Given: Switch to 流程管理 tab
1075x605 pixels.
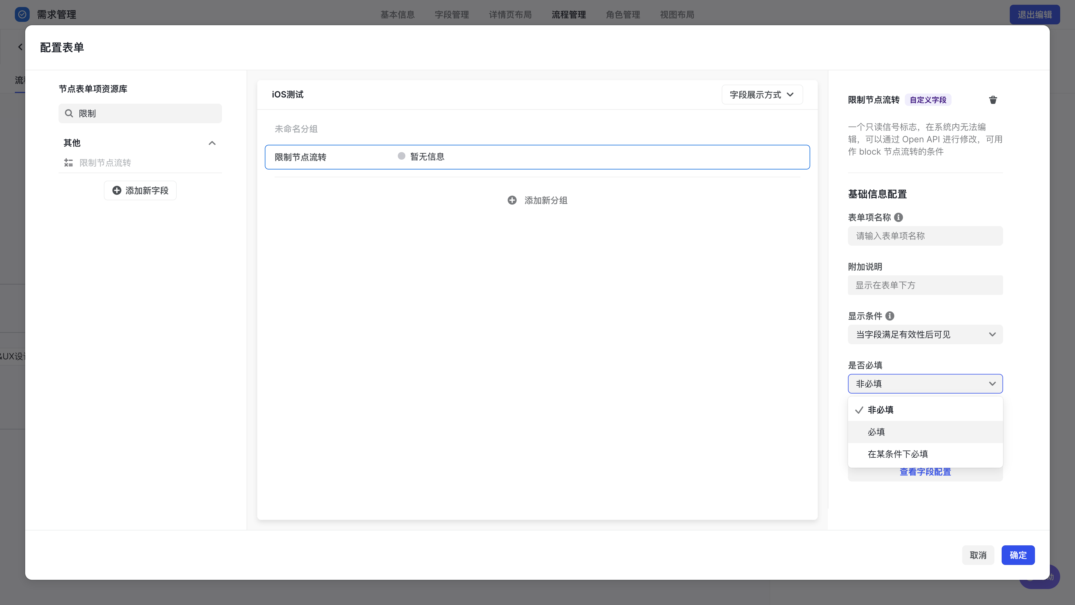Looking at the screenshot, I should click(568, 15).
